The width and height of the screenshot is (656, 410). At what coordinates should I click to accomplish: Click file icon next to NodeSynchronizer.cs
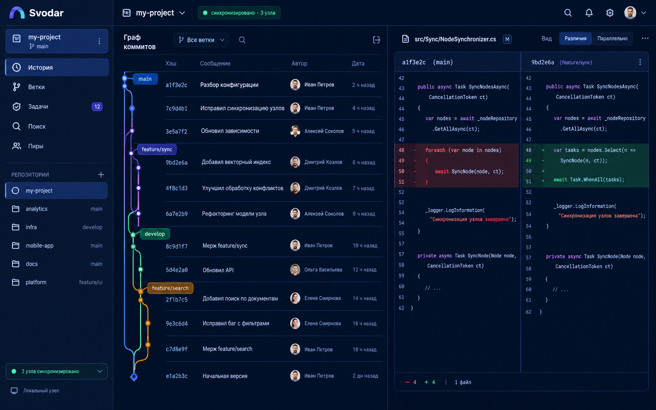pyautogui.click(x=406, y=39)
